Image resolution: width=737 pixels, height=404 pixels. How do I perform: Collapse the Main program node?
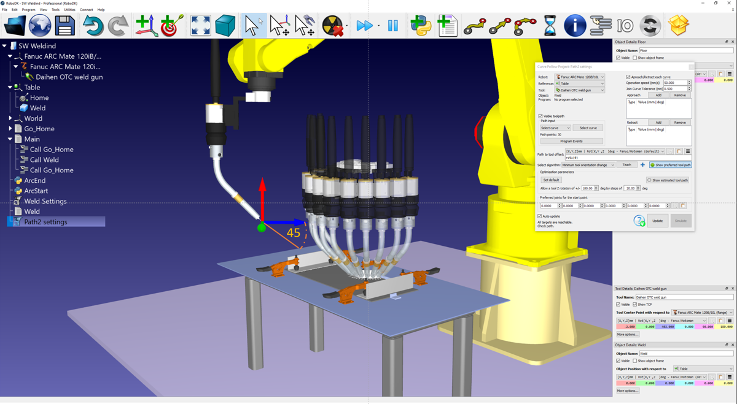click(x=10, y=139)
